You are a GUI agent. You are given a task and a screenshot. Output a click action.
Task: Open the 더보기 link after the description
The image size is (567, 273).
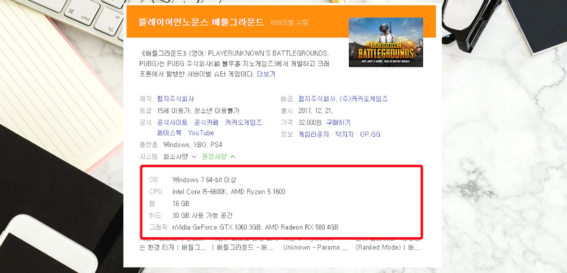tap(266, 74)
